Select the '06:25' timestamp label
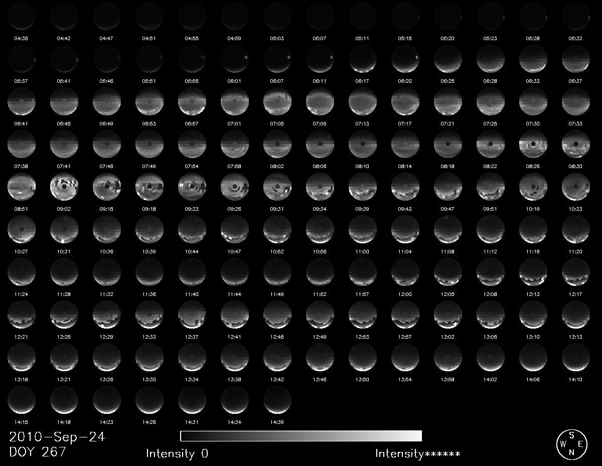Viewport: 602px width, 466px height. [x=447, y=81]
